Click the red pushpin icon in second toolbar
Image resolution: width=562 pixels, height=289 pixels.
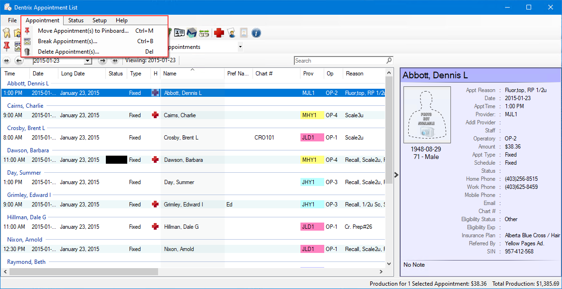(x=7, y=46)
